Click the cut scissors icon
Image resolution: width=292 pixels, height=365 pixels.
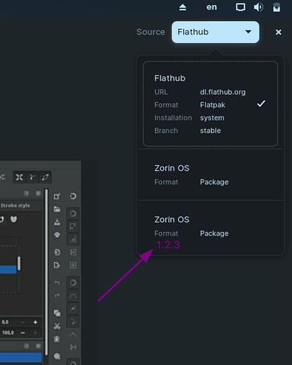coord(57,326)
